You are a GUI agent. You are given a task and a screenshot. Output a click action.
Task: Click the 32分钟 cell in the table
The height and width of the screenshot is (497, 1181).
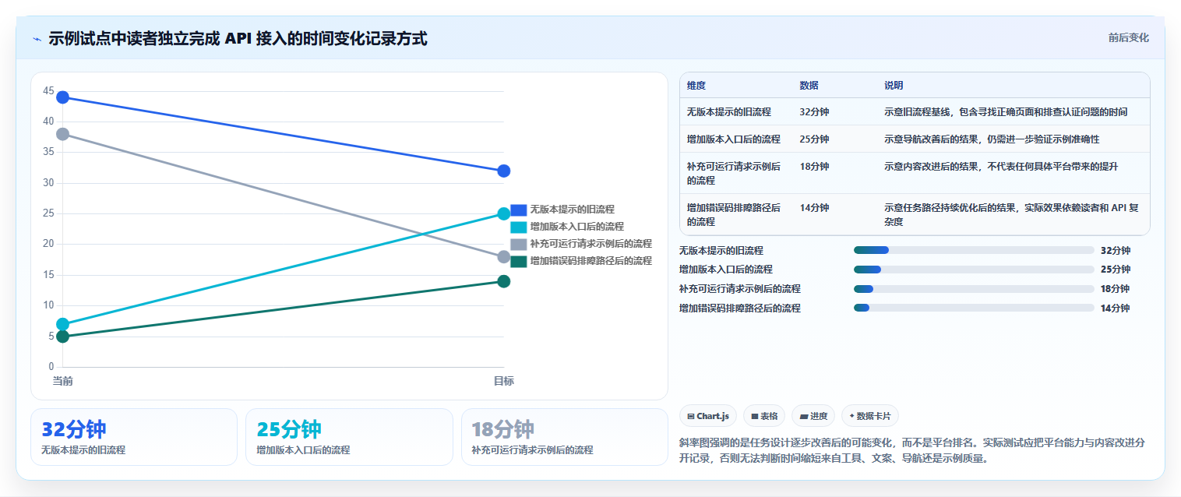(x=814, y=111)
